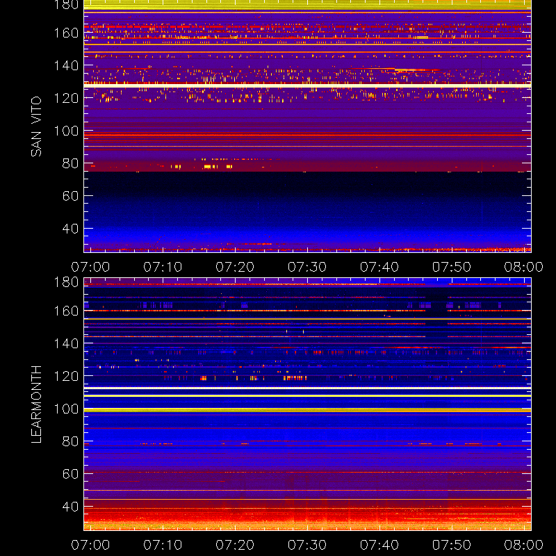Click Learmonth plot's 07:50 time label

click(451, 545)
